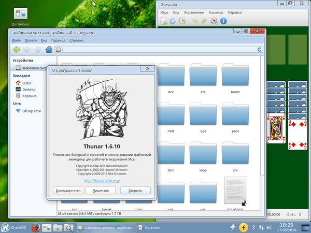This screenshot has width=311, height=233.
Task: Open the Игра menu in Косынка
Action: click(x=164, y=11)
